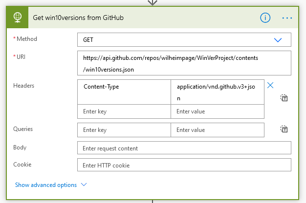
Task: Click the connector arrow above the action
Action: coord(153,2)
